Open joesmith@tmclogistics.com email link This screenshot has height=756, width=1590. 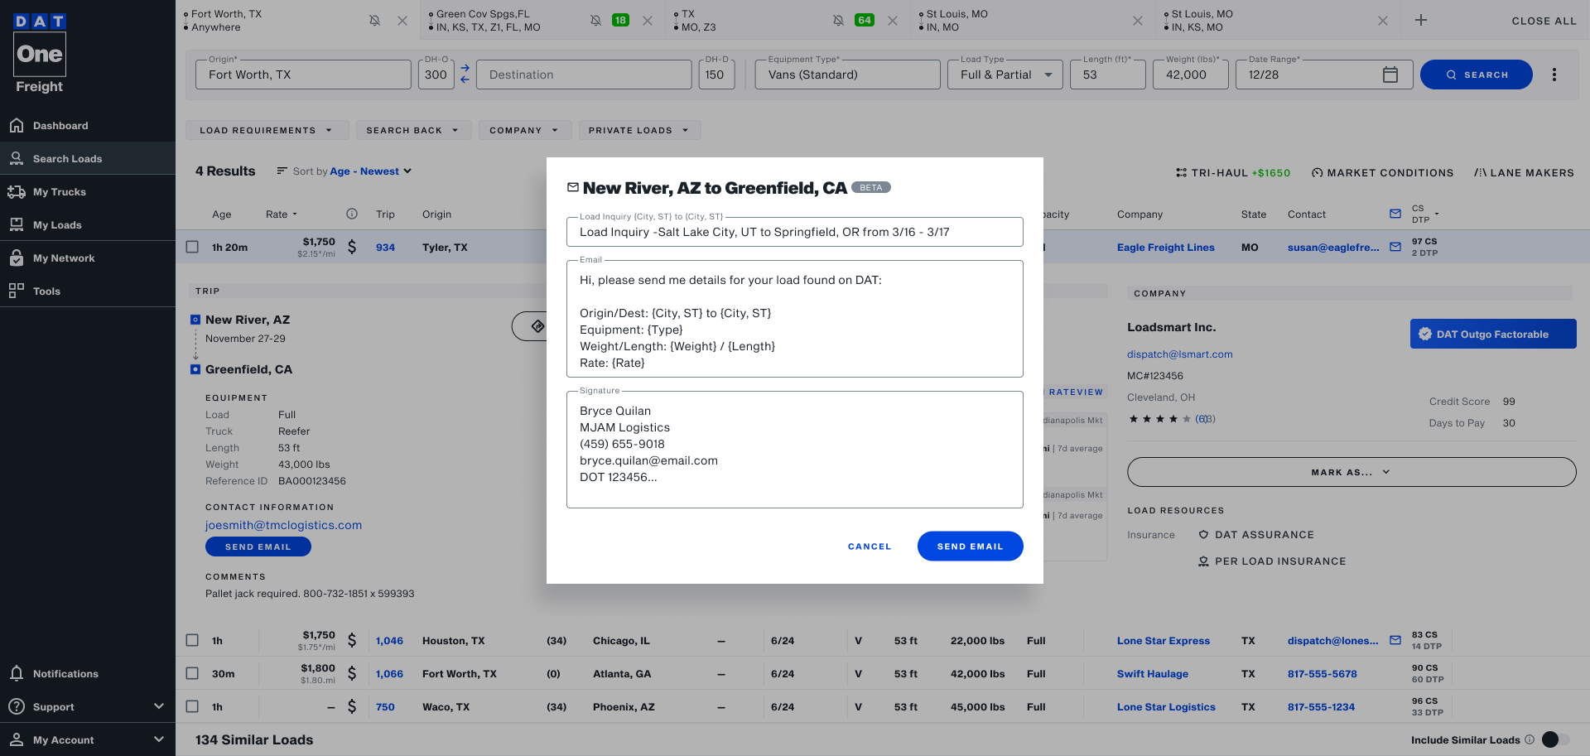pos(283,525)
